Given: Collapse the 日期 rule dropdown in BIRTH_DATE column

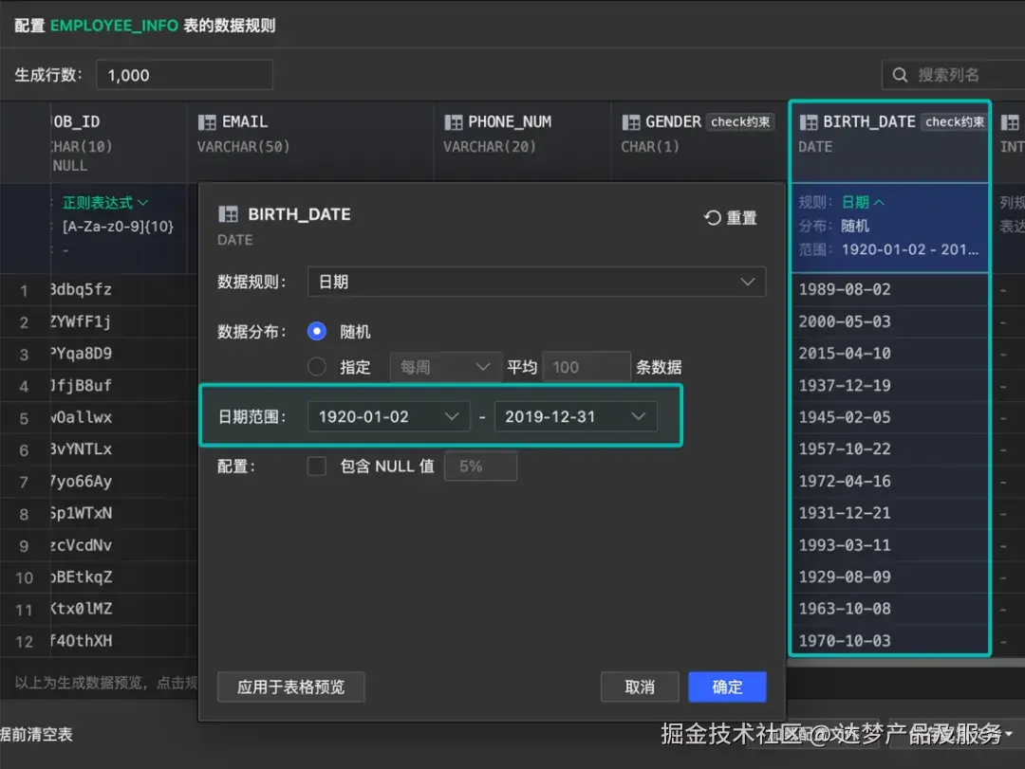Looking at the screenshot, I should click(863, 203).
